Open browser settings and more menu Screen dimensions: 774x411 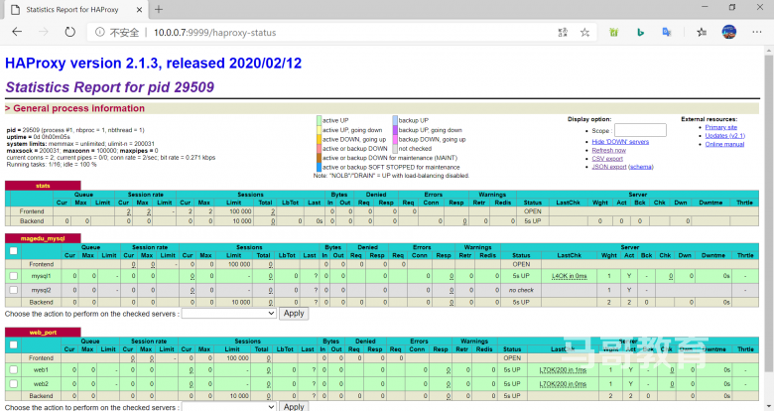click(x=757, y=32)
